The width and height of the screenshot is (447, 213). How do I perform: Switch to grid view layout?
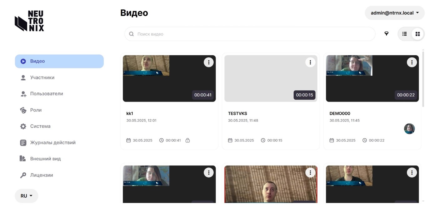(418, 34)
